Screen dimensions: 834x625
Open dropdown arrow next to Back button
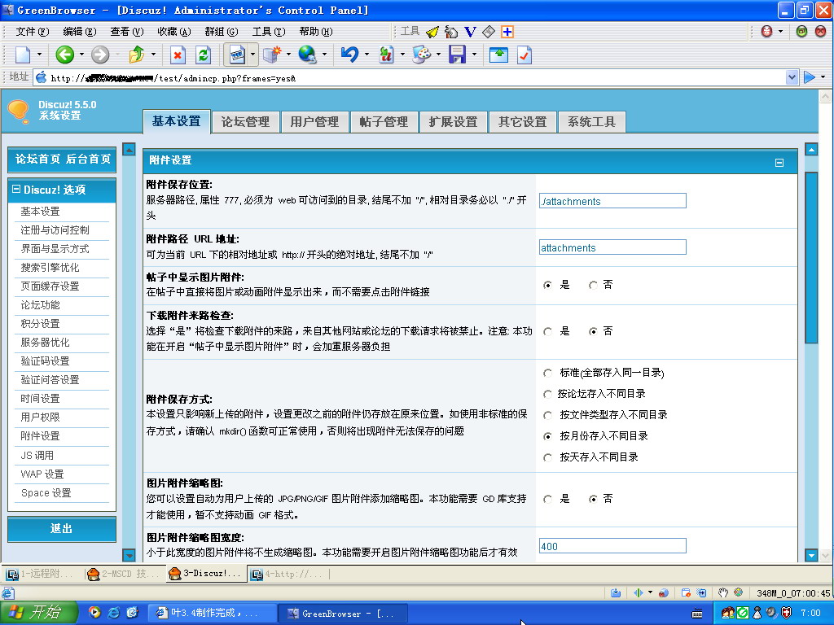pyautogui.click(x=81, y=55)
